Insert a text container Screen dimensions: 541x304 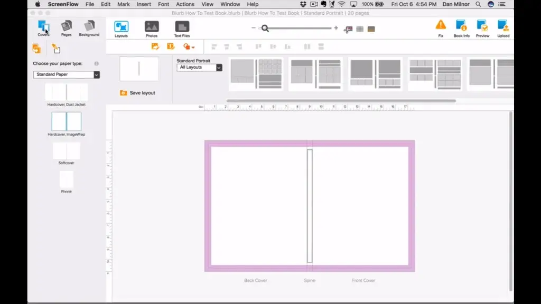[x=170, y=46]
